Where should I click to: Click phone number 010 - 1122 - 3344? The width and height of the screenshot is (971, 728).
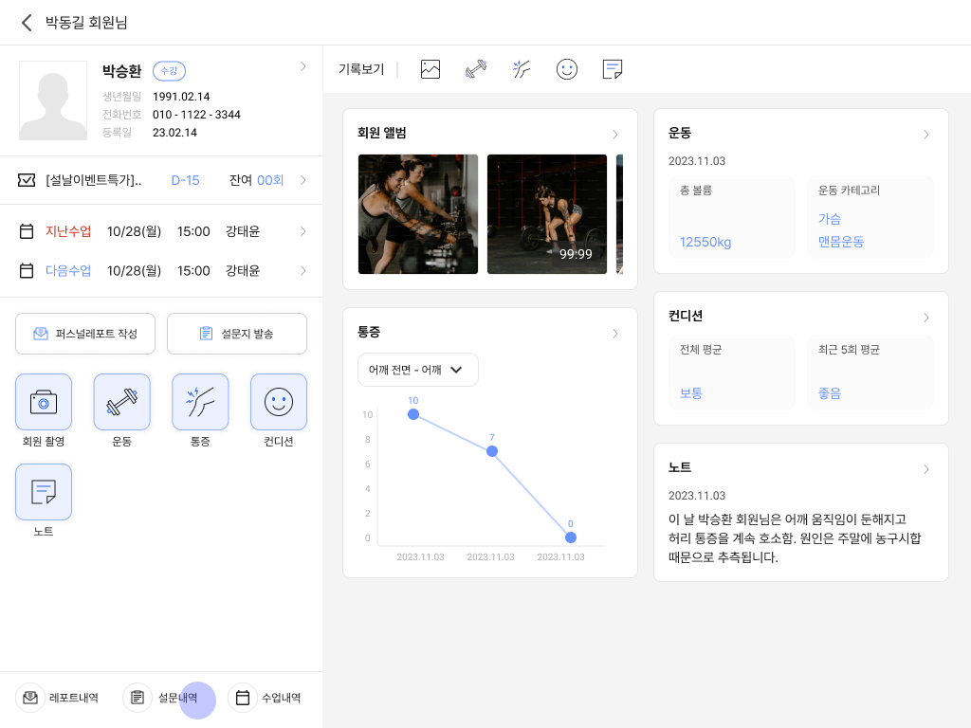196,115
